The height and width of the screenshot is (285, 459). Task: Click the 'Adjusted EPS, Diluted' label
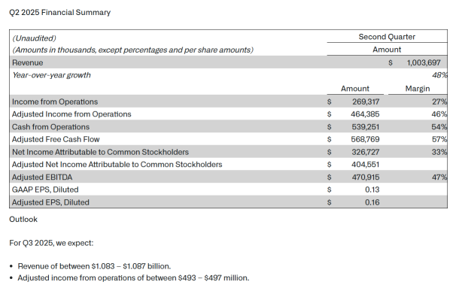point(50,202)
